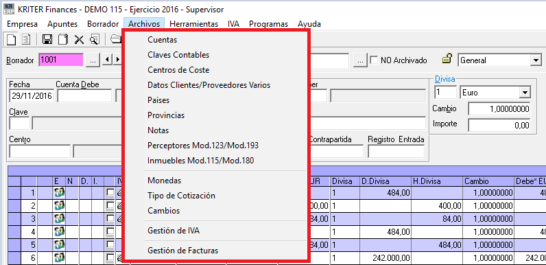Screen dimensions: 546x265
Task: Click the 3D notepad toolbar icon
Action: coord(63,39)
